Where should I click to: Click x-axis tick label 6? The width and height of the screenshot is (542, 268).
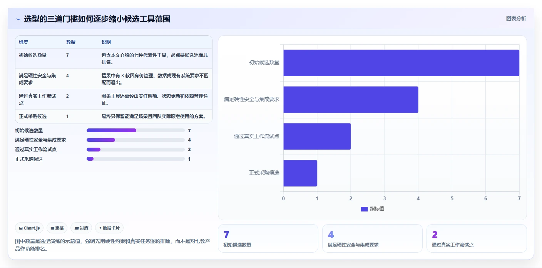(486, 198)
